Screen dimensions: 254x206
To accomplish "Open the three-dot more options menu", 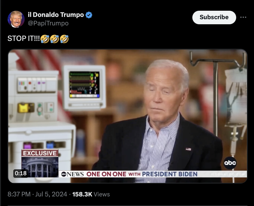I will 243,17.
